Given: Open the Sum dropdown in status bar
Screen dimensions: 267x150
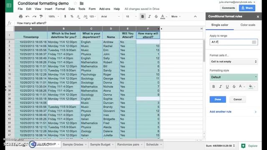Looking at the screenshot, I should (x=220, y=146).
